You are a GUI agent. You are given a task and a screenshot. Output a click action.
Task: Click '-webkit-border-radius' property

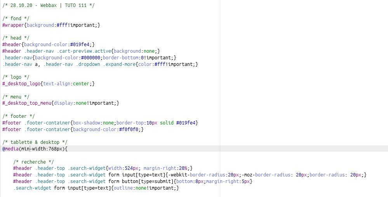point(197,175)
